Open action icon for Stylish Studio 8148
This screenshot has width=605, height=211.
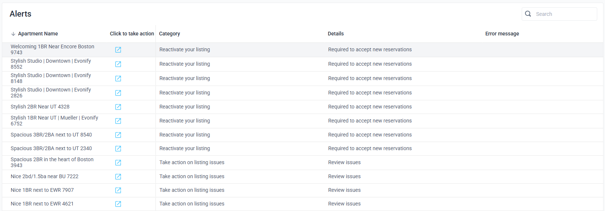pyautogui.click(x=118, y=79)
